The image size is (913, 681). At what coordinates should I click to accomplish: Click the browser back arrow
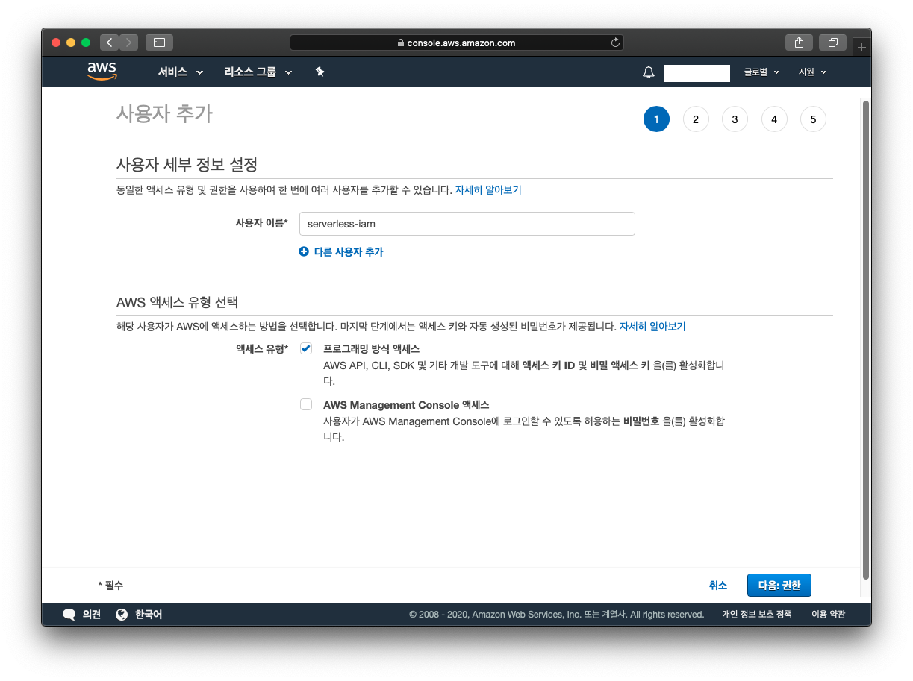pos(109,43)
